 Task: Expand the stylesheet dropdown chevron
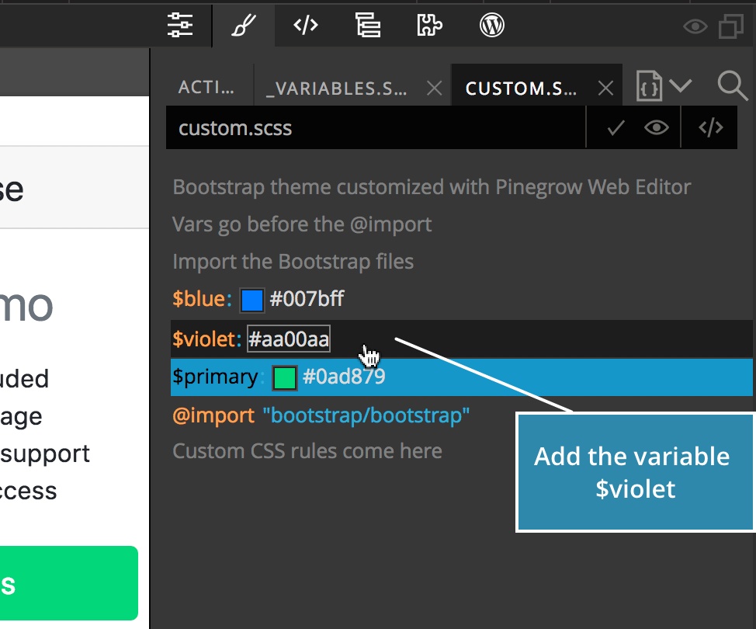(680, 86)
